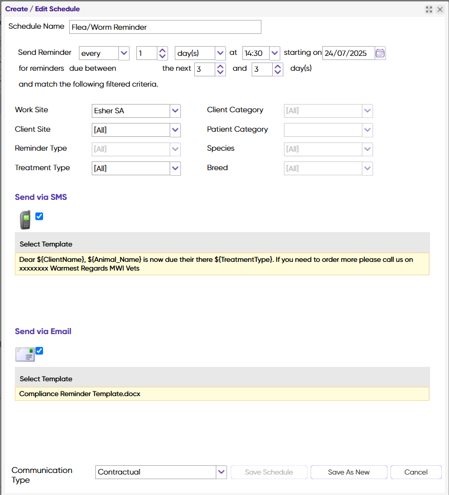This screenshot has width=449, height=495.
Task: Expand the reminder time 14:30 dropdown
Action: (x=274, y=53)
